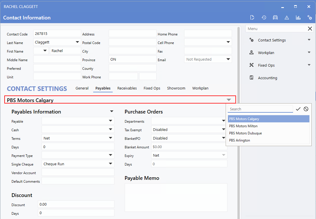316x219 pixels.
Task: Click the Contact Settings gears icon
Action: 251,40
